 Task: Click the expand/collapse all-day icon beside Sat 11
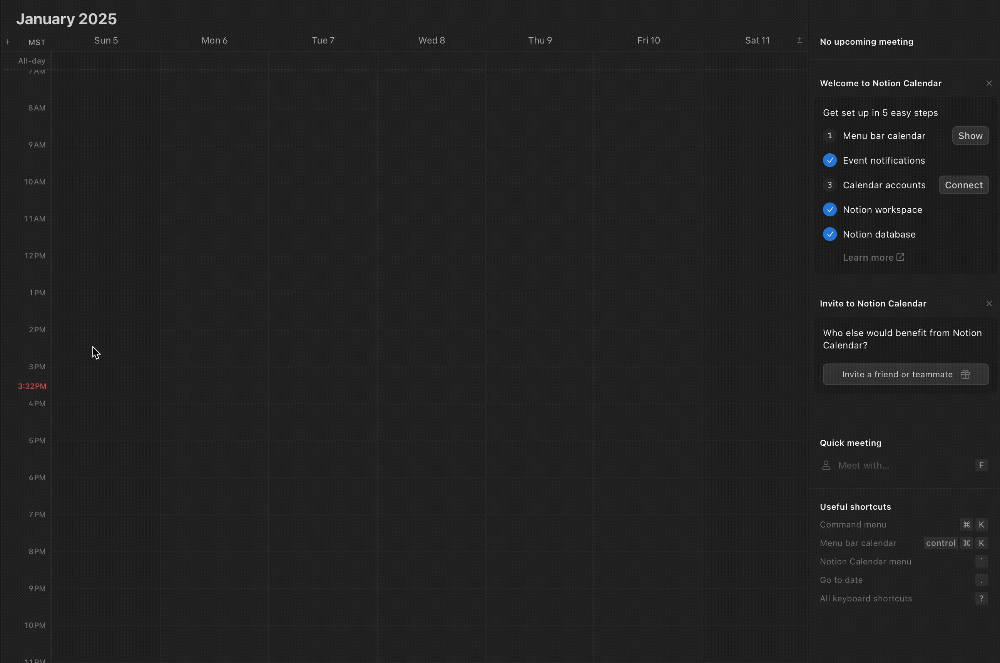pyautogui.click(x=799, y=40)
